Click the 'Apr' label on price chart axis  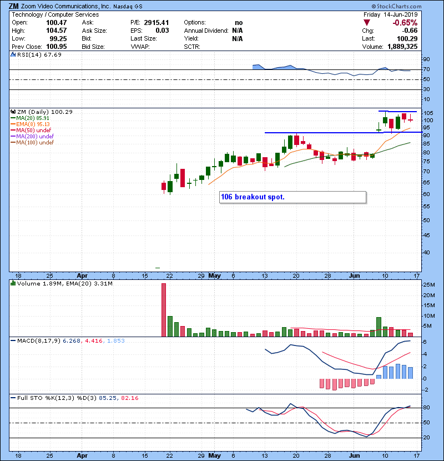82,276
